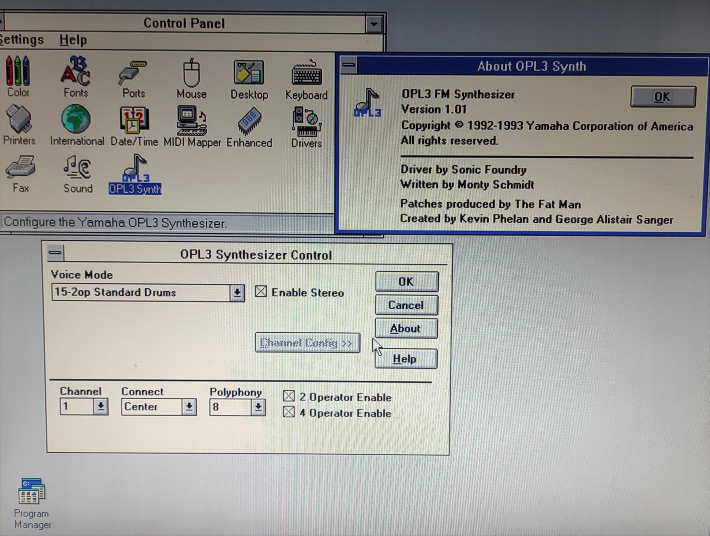Click Cancel in OPL3 Synthesizer Control
710x536 pixels.
(x=406, y=305)
